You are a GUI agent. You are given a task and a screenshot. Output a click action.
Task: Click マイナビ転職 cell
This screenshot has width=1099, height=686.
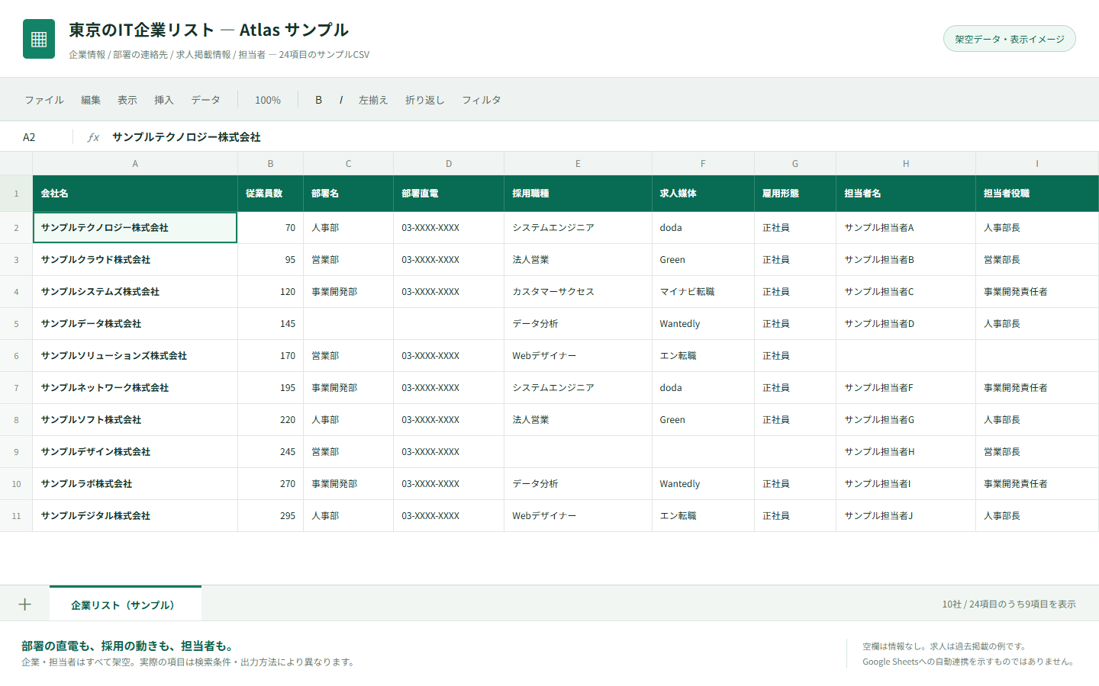(703, 292)
